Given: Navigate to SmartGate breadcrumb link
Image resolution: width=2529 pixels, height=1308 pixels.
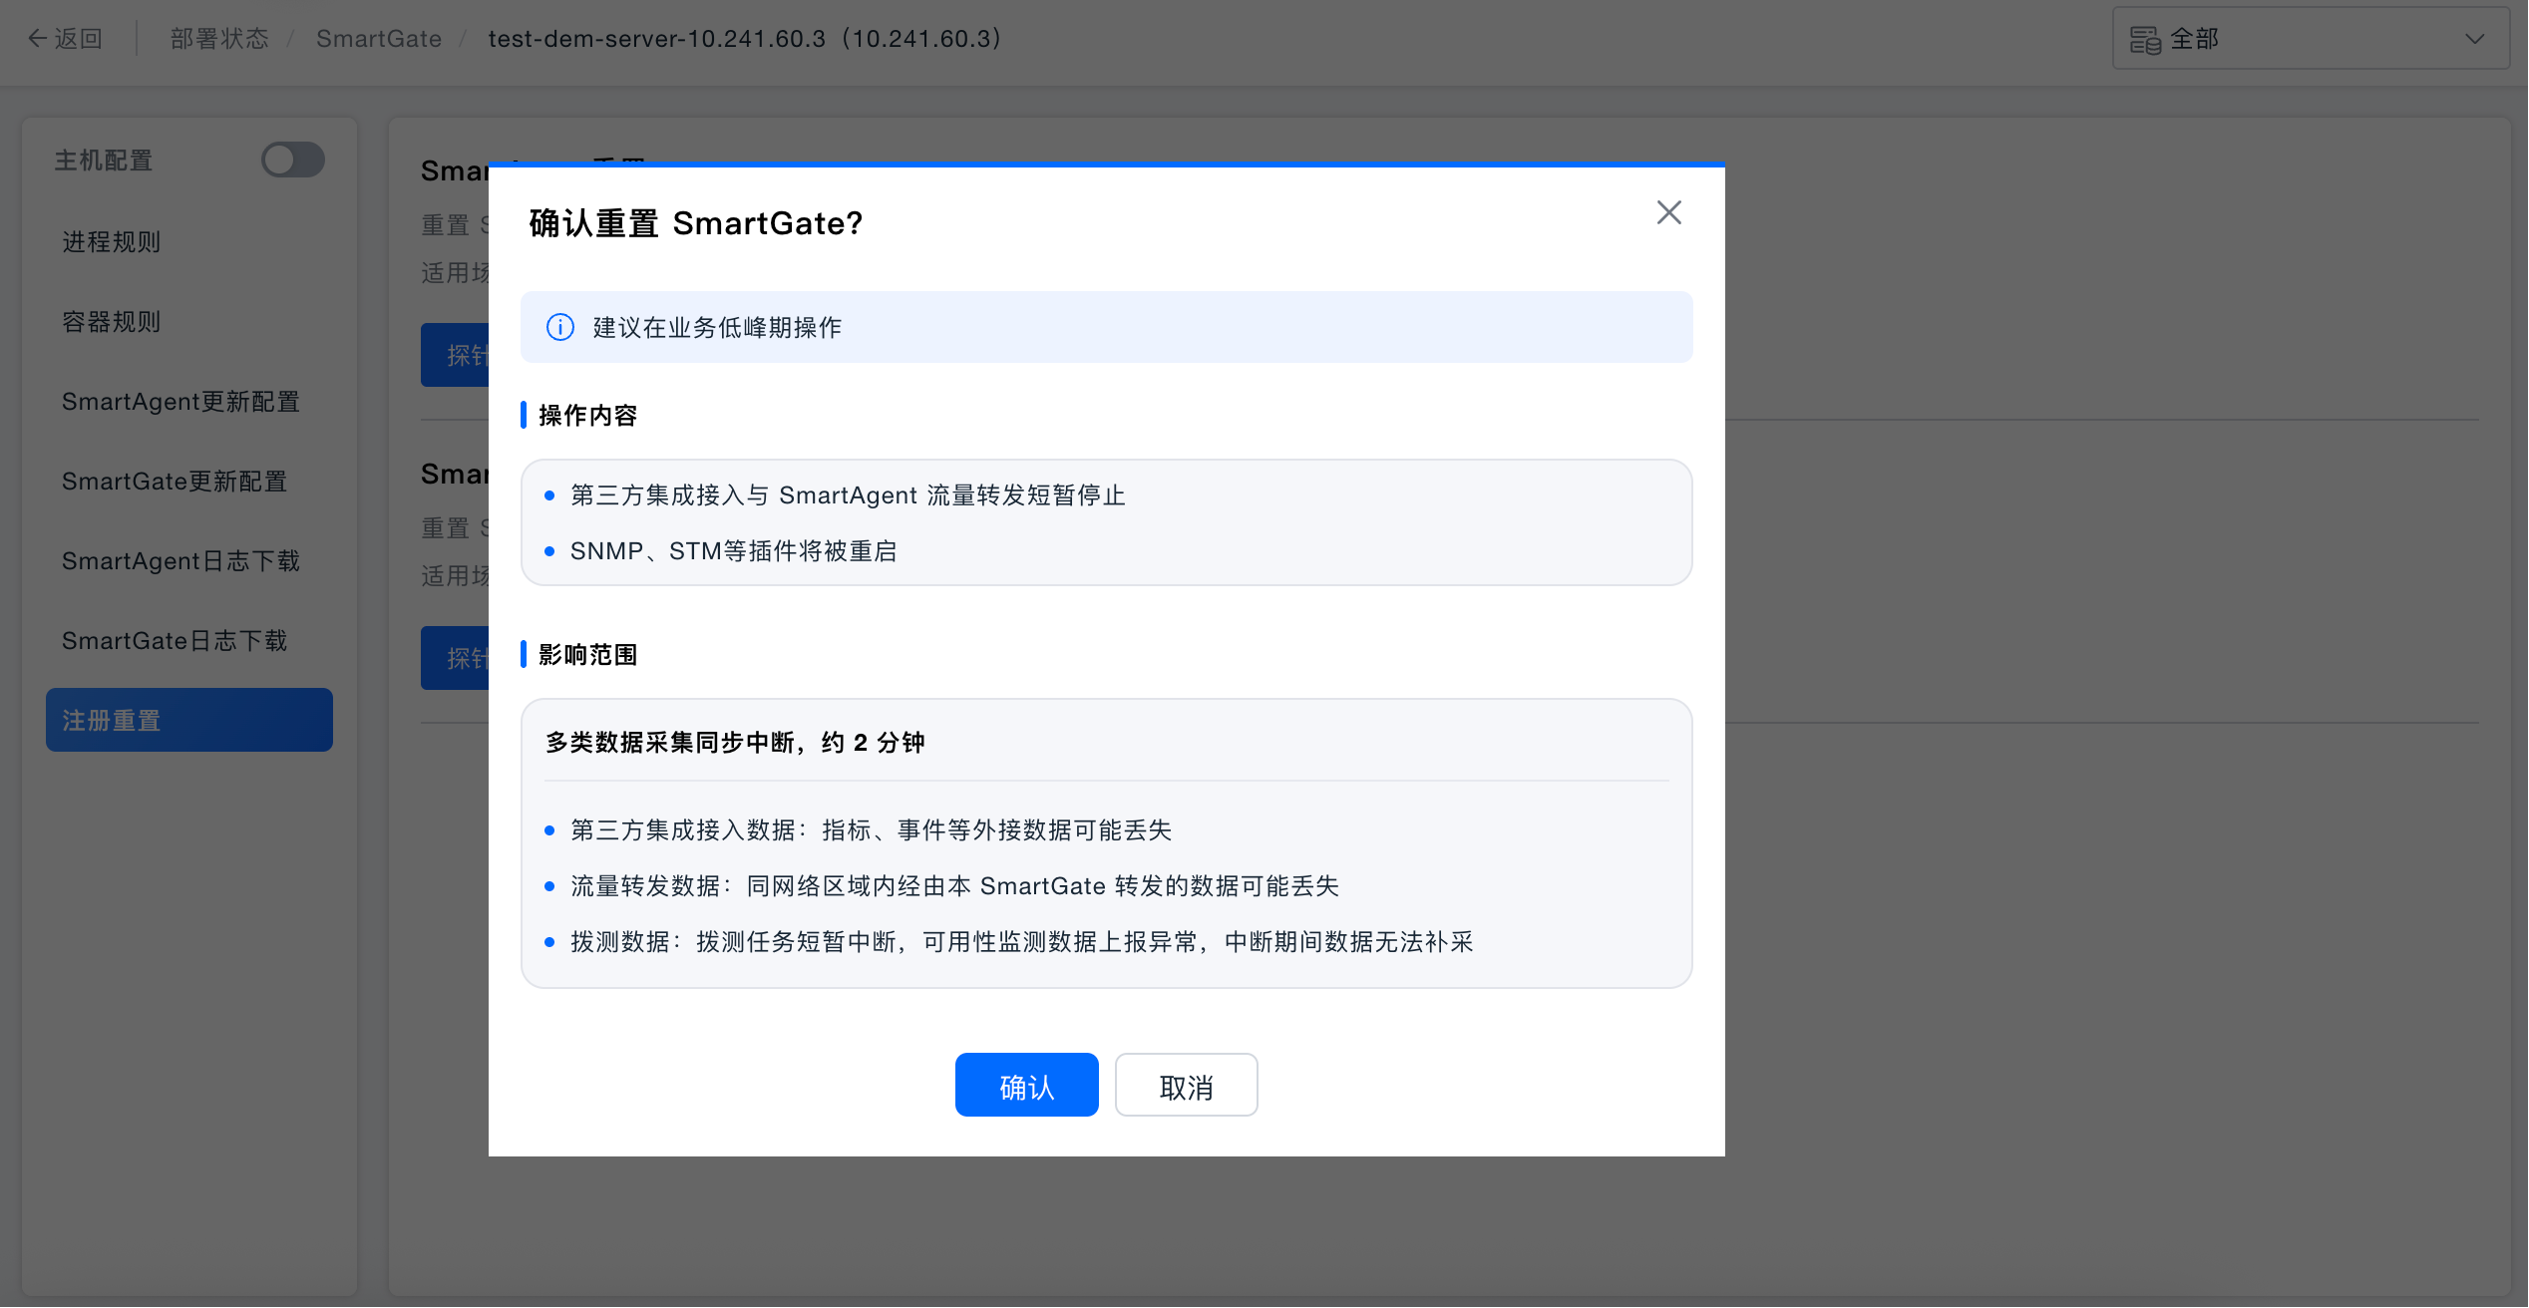Looking at the screenshot, I should [379, 39].
